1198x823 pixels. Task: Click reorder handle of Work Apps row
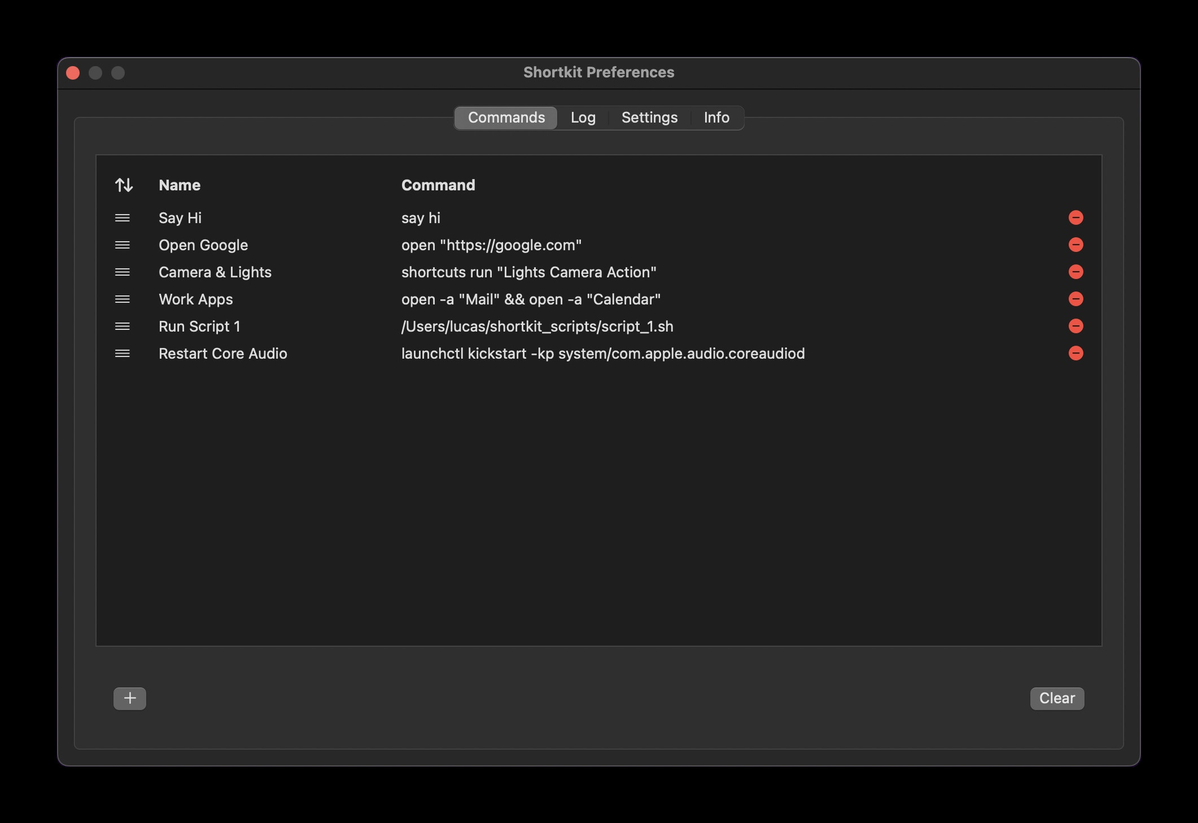point(123,299)
